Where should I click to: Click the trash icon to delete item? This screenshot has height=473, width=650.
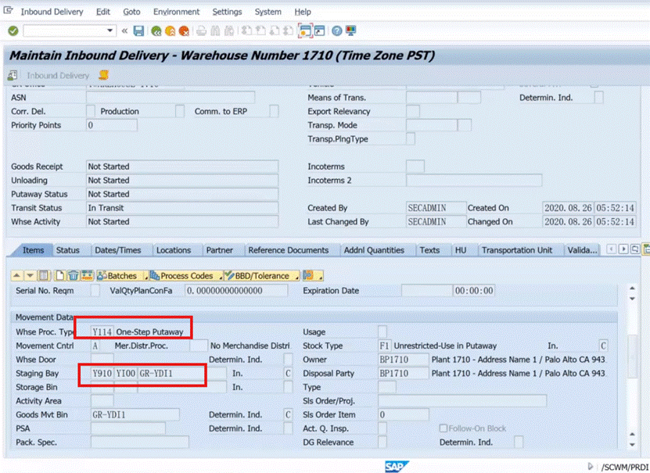(x=73, y=275)
